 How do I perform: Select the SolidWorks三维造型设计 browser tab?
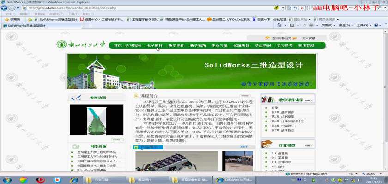tap(41, 25)
